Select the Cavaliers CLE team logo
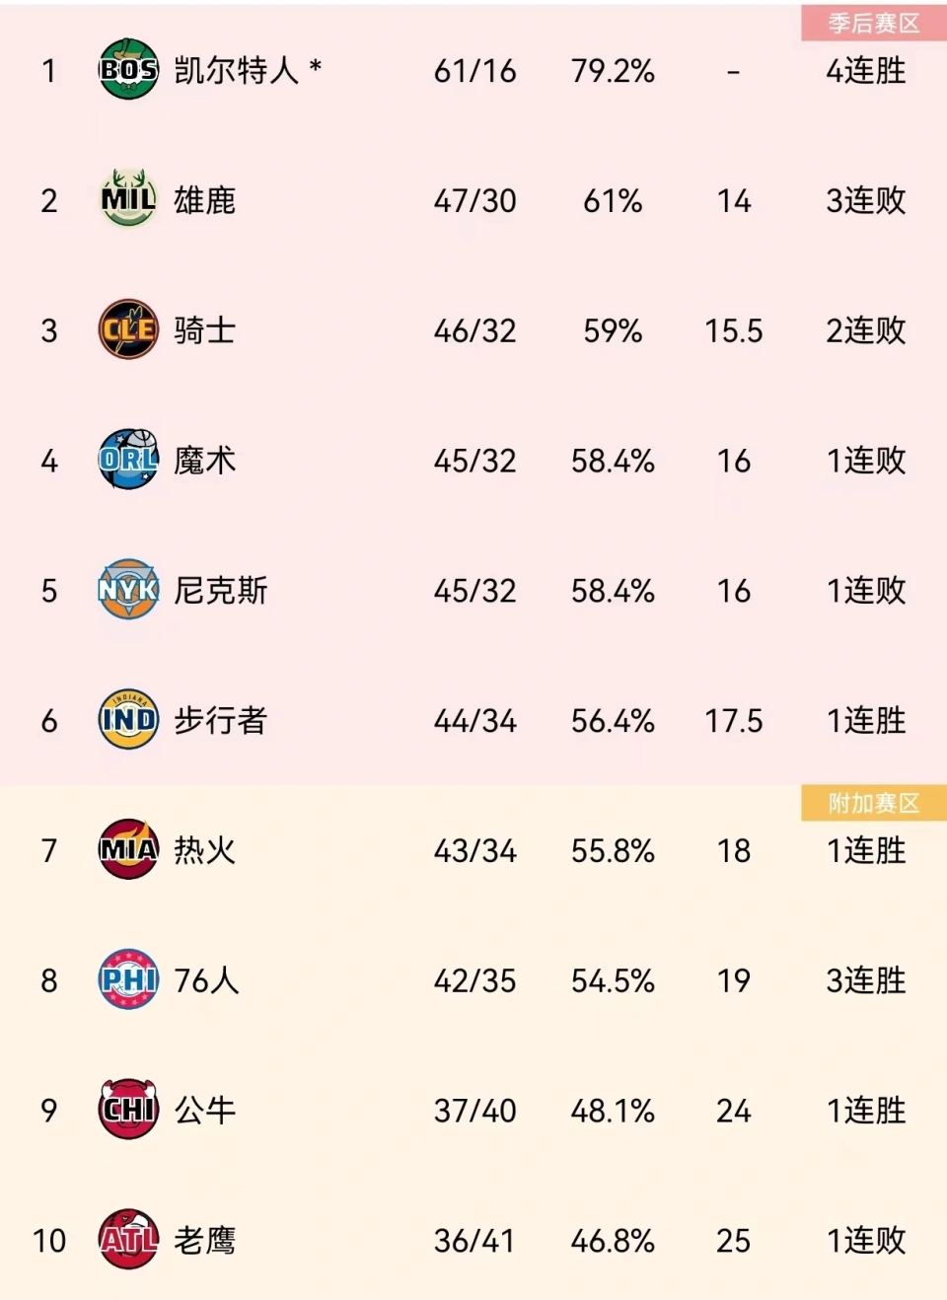947x1300 pixels. coord(128,329)
